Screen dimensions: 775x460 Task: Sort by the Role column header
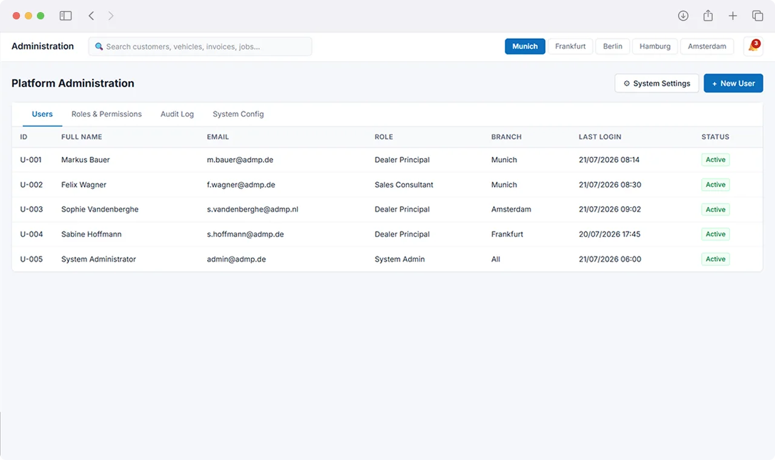click(x=384, y=137)
